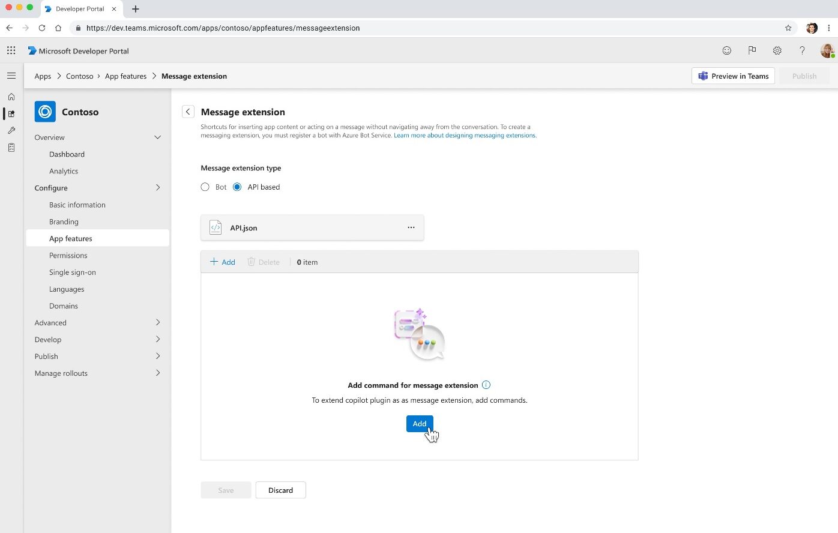Expand the Advanced section
The height and width of the screenshot is (533, 838).
tap(158, 322)
